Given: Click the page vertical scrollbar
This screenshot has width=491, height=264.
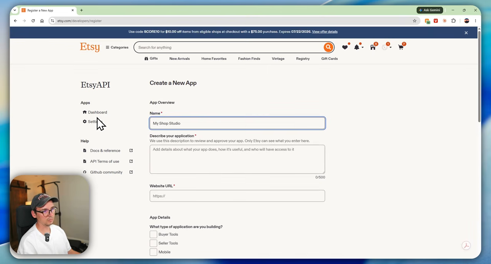Looking at the screenshot, I should pyautogui.click(x=479, y=77).
